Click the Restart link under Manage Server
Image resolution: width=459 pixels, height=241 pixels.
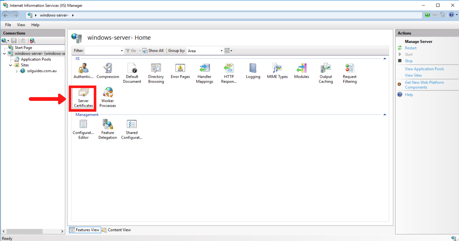410,48
